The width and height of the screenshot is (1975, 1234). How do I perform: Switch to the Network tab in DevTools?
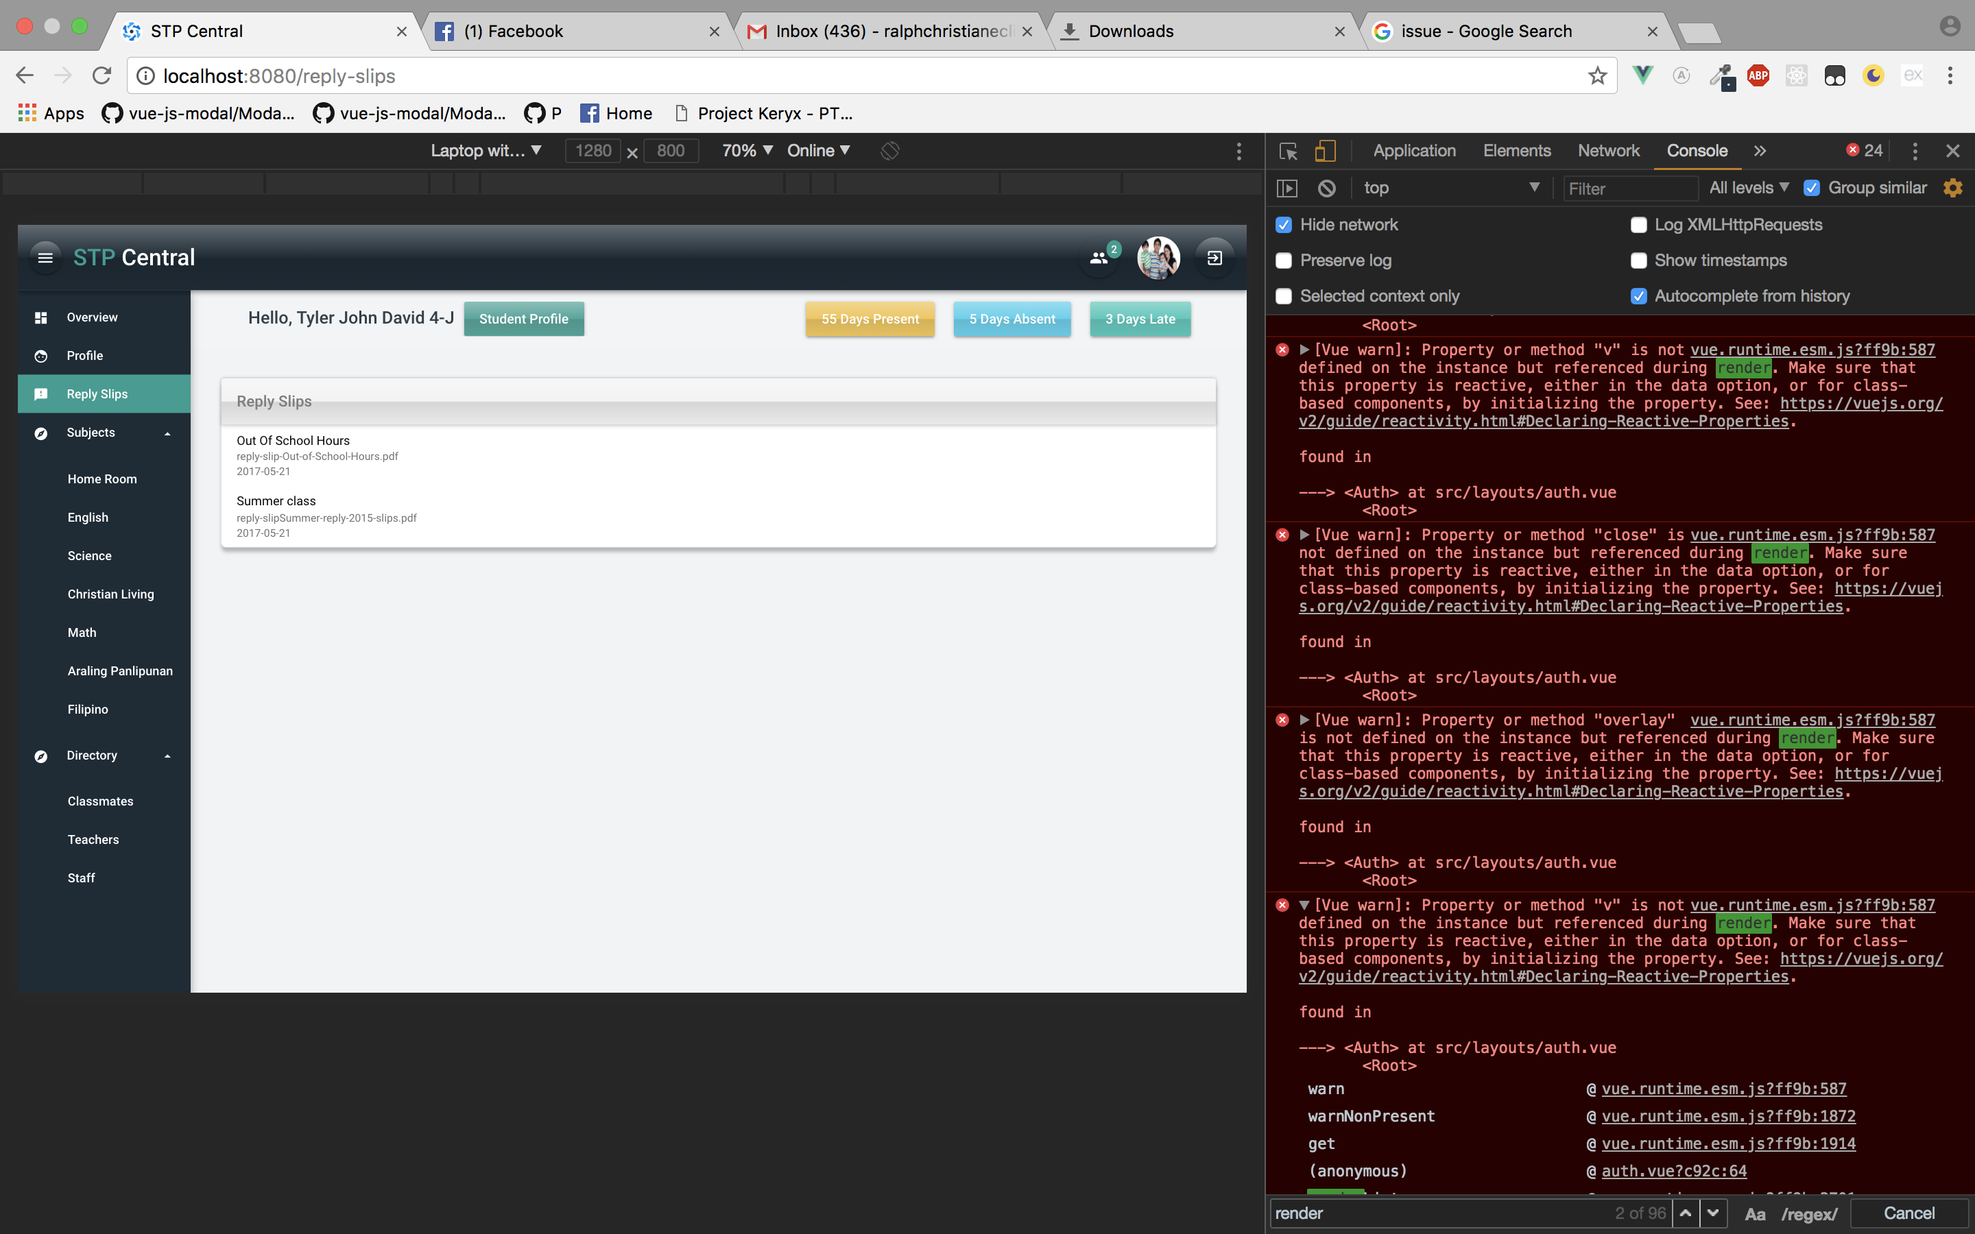(1607, 150)
